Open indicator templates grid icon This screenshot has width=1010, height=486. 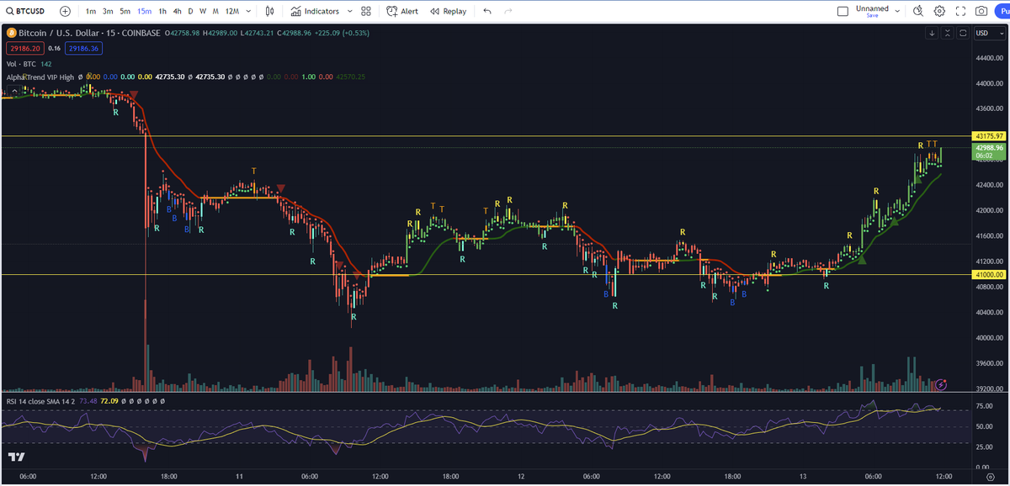click(366, 11)
